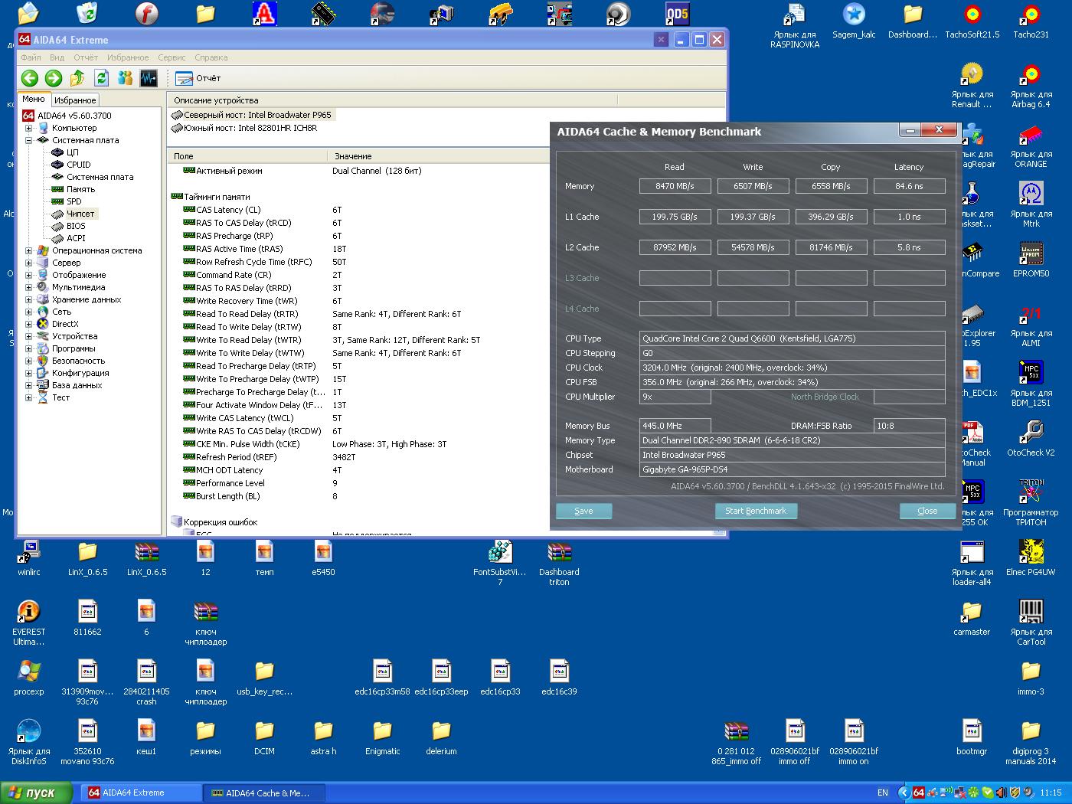This screenshot has height=804, width=1072.
Task: Expand the Тест tree node
Action: click(x=28, y=397)
